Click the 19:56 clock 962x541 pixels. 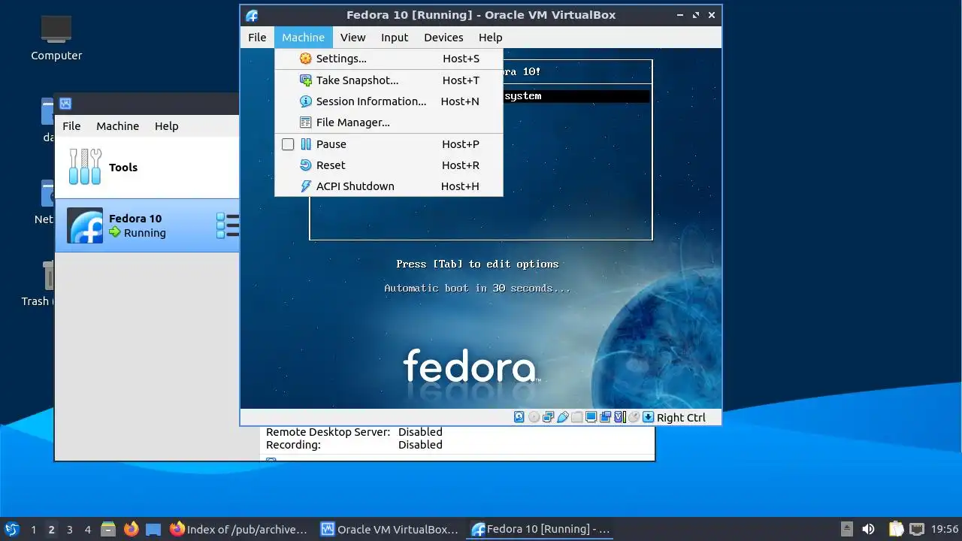coord(945,529)
